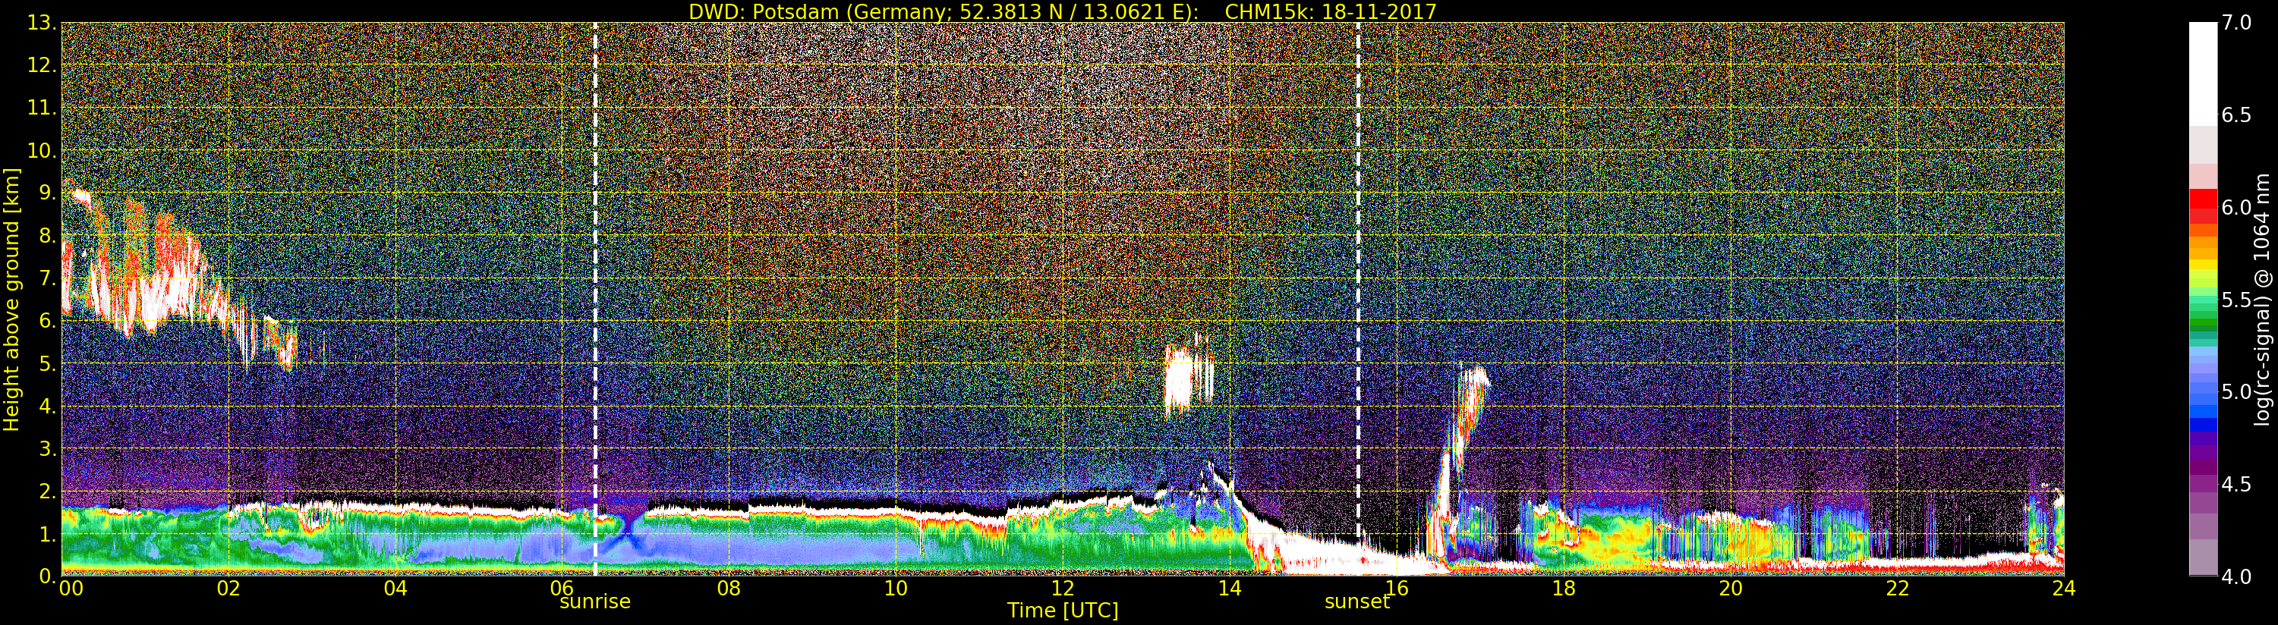Click the white dashed sunset marker line

click(1358, 299)
